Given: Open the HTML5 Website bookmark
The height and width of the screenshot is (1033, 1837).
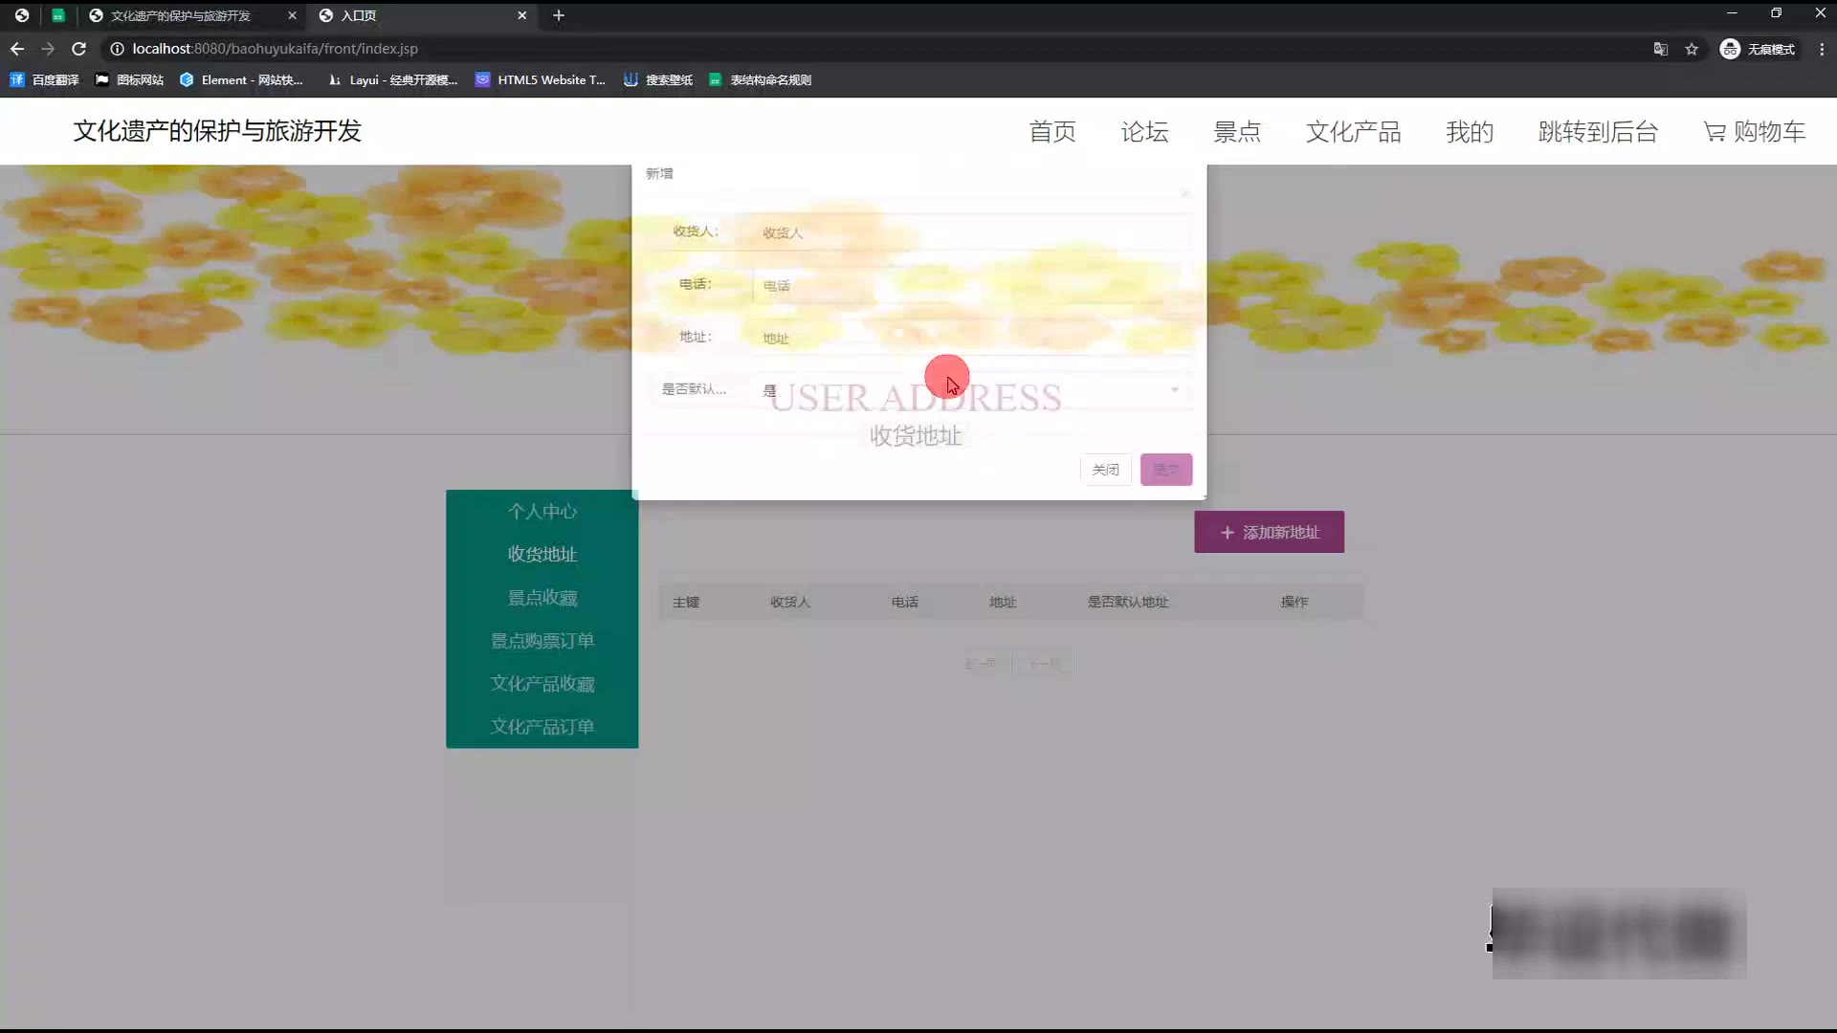Looking at the screenshot, I should pos(541,80).
